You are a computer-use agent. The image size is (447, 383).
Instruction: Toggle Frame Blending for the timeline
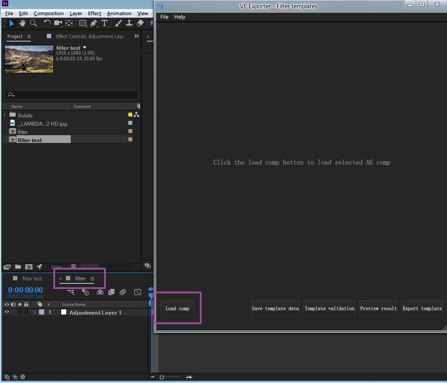tap(111, 292)
